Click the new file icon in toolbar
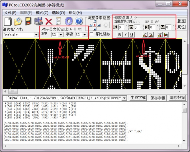The height and width of the screenshot is (152, 190). pos(8,21)
